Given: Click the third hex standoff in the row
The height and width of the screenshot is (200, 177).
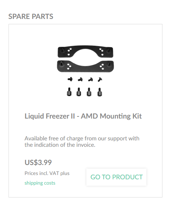Looking at the screenshot, I should [89, 92].
